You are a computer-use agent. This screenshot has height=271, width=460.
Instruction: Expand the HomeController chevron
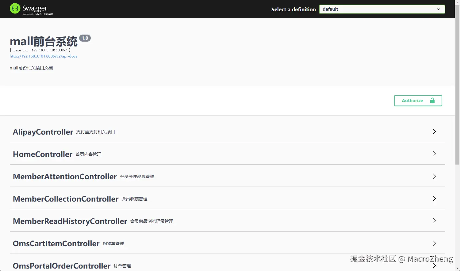coord(434,154)
